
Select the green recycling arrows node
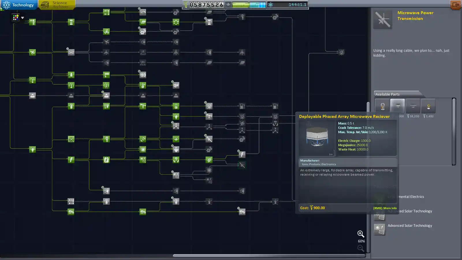(176, 160)
